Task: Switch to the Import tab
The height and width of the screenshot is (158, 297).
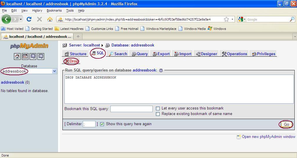Action: [x=183, y=54]
